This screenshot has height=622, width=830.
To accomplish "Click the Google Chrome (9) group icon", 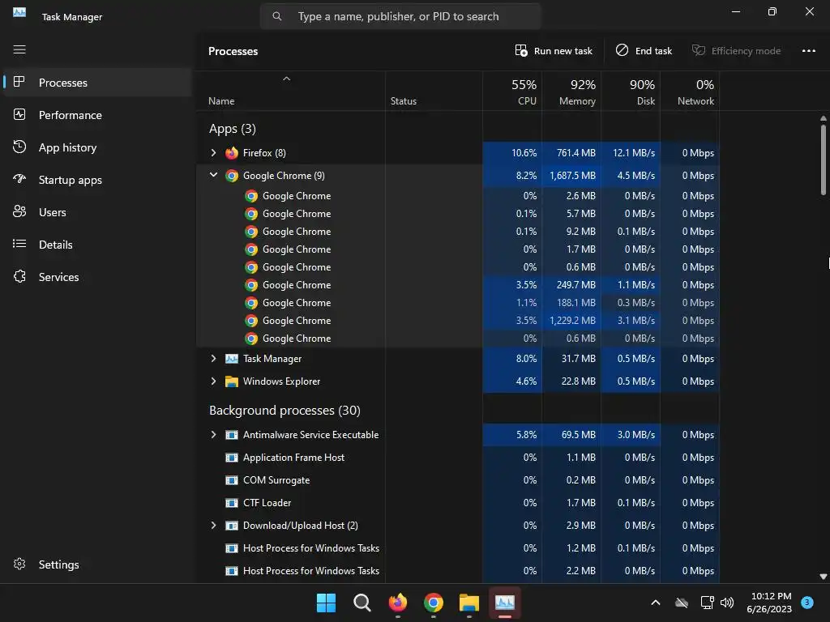I will (232, 176).
